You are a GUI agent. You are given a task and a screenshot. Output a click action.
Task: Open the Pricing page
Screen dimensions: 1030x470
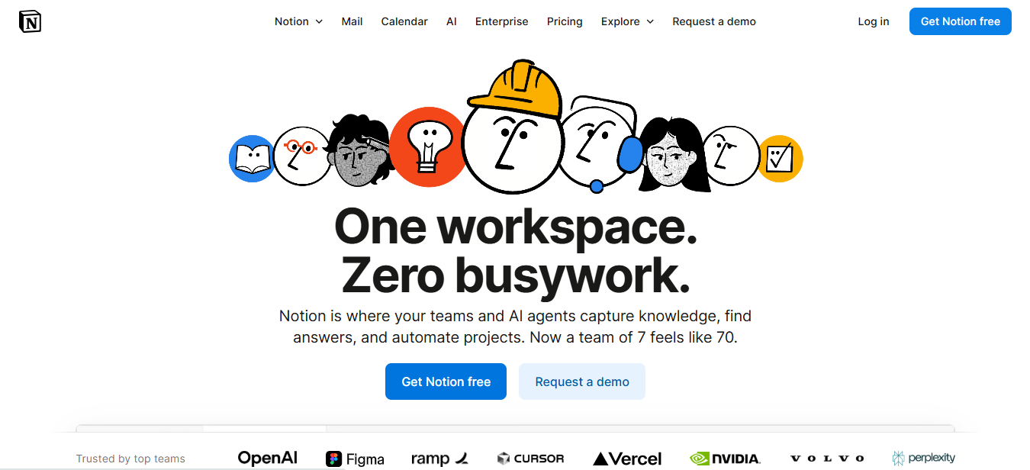(565, 21)
